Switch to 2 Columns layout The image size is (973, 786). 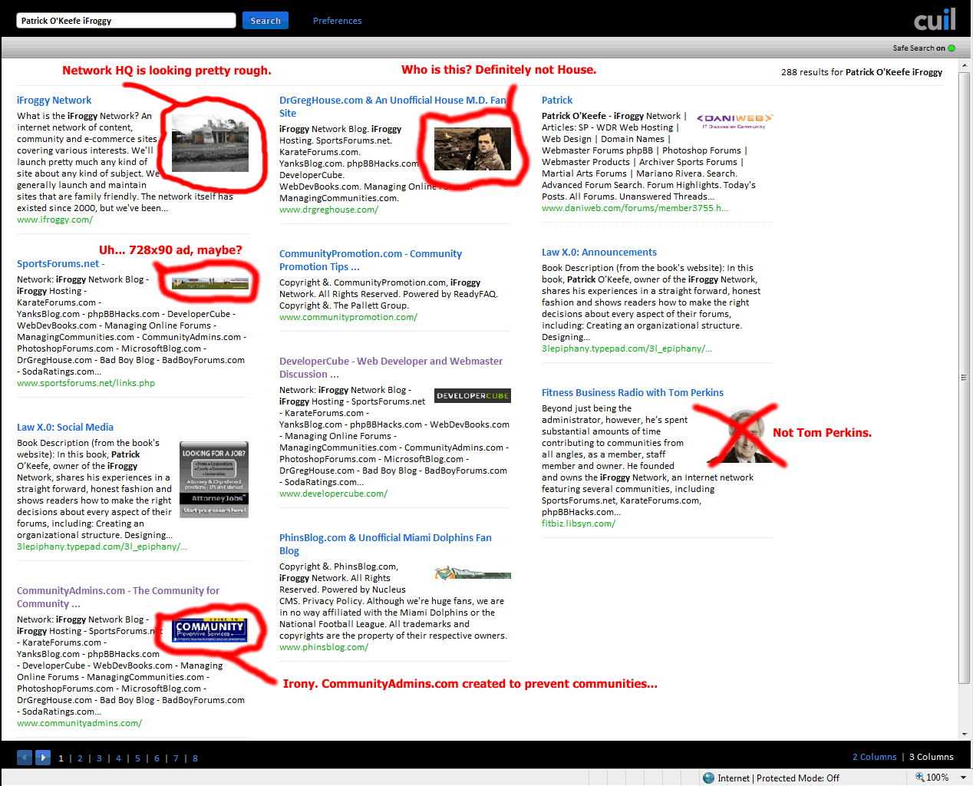coord(874,757)
